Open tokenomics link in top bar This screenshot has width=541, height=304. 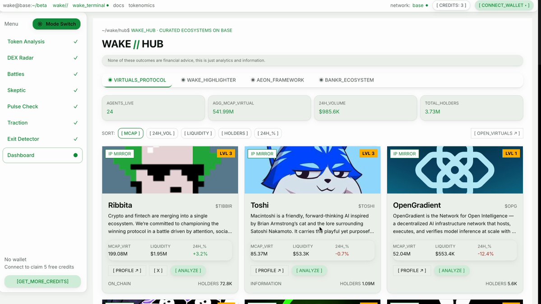(142, 5)
